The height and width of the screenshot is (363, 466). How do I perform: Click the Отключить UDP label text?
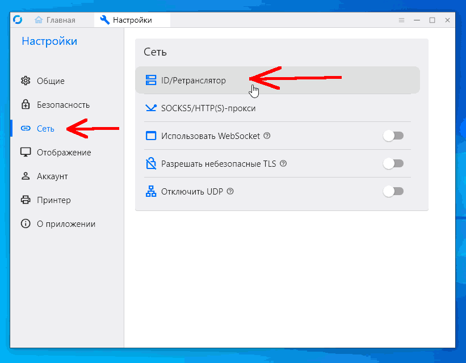[192, 192]
